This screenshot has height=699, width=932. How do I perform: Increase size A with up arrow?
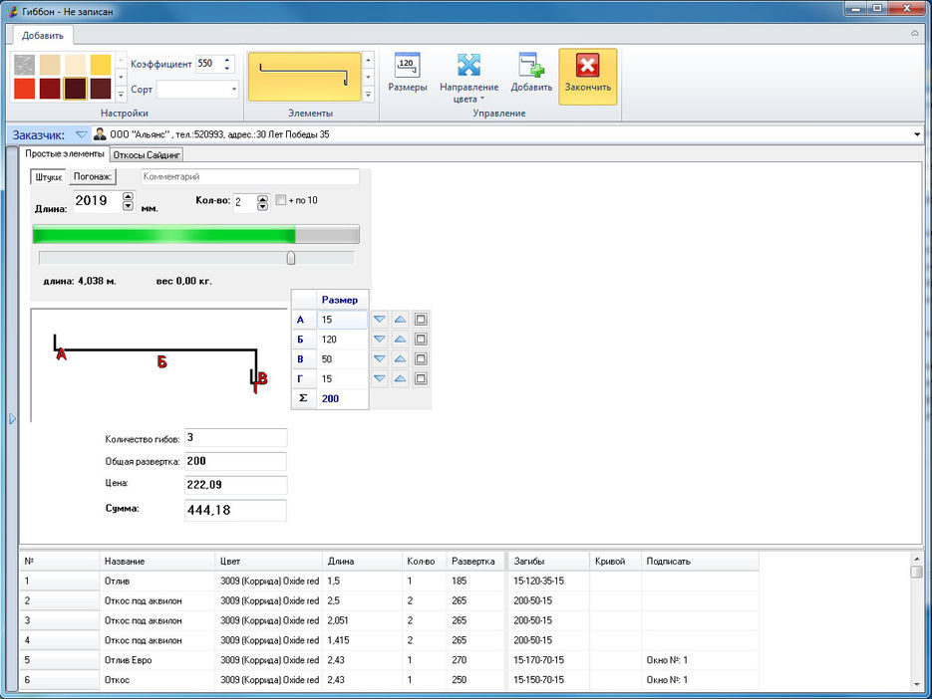tap(400, 320)
